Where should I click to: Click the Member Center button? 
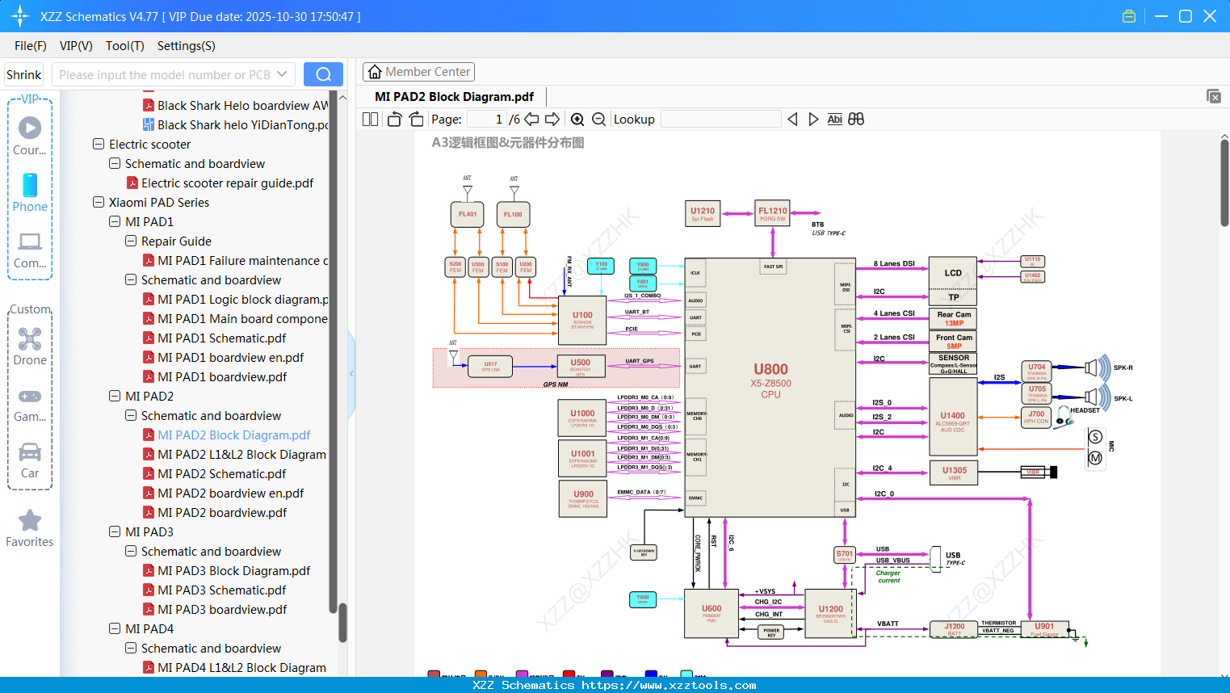coord(418,71)
